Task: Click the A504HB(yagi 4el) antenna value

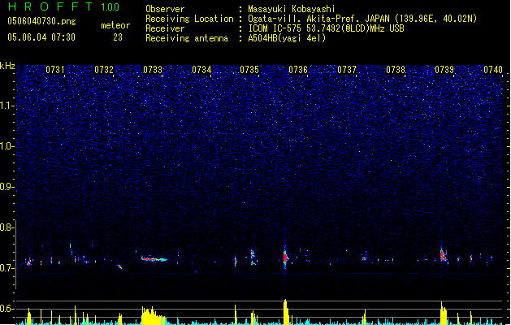Action: [287, 38]
